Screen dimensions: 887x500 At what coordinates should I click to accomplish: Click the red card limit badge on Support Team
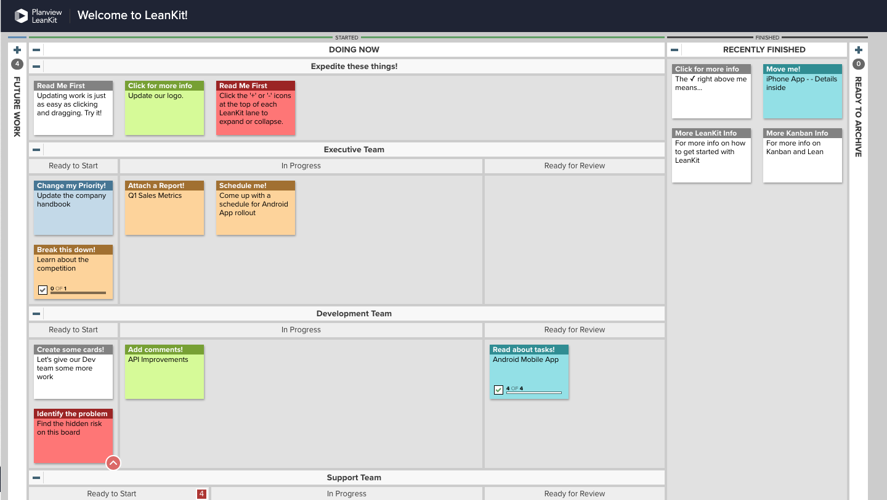pos(201,493)
